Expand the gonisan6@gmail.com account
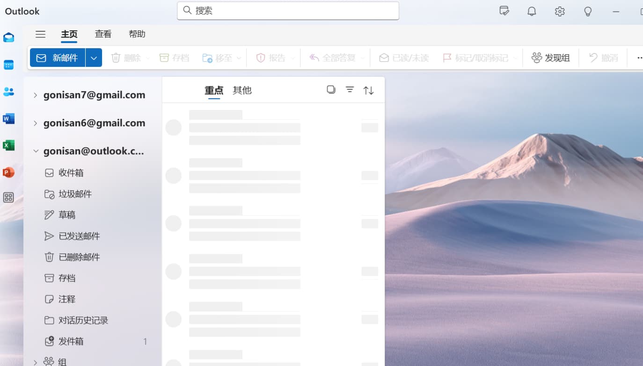Screen dimensions: 643x366 (35, 123)
